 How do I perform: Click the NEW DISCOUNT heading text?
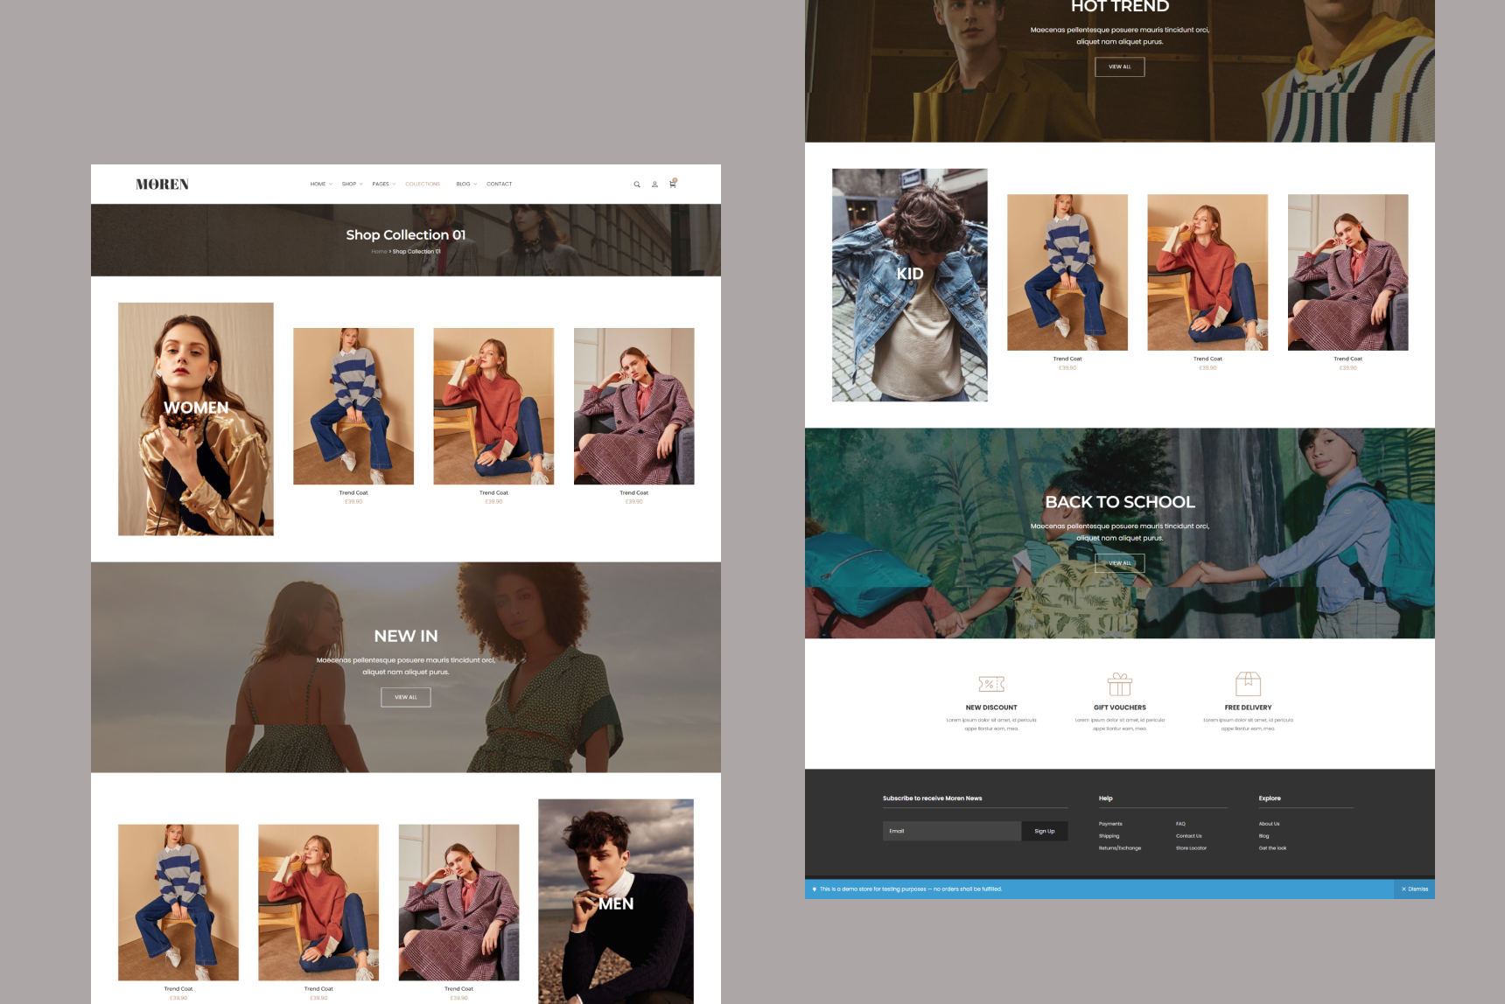991,708
